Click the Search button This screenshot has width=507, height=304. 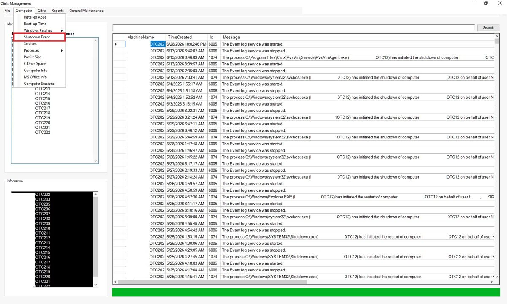(488, 28)
